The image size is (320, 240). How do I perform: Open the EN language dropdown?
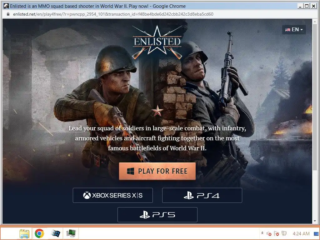[x=294, y=30]
